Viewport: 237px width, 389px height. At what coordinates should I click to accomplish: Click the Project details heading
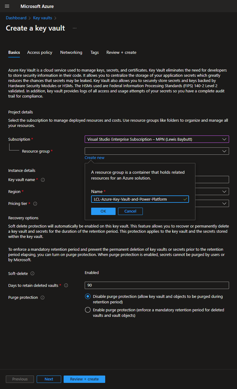point(20,112)
